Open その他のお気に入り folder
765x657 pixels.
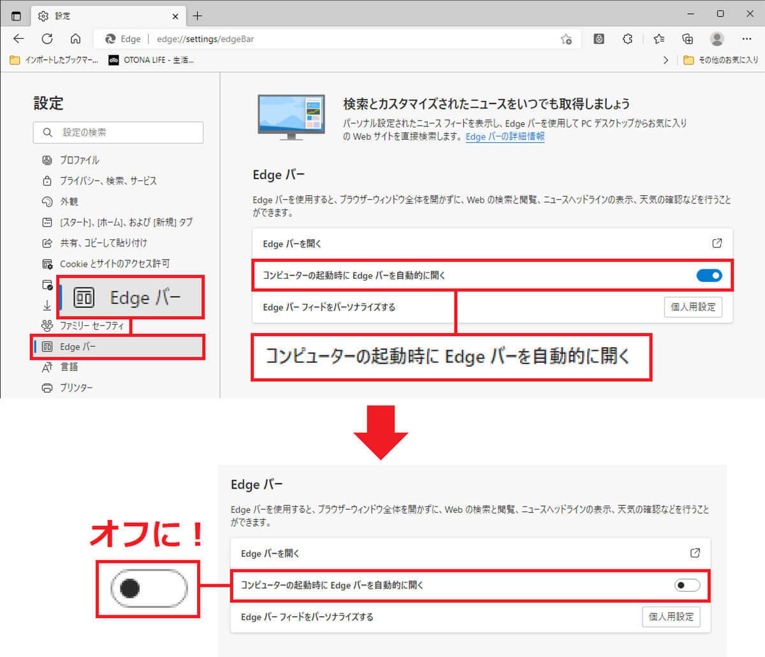click(720, 59)
